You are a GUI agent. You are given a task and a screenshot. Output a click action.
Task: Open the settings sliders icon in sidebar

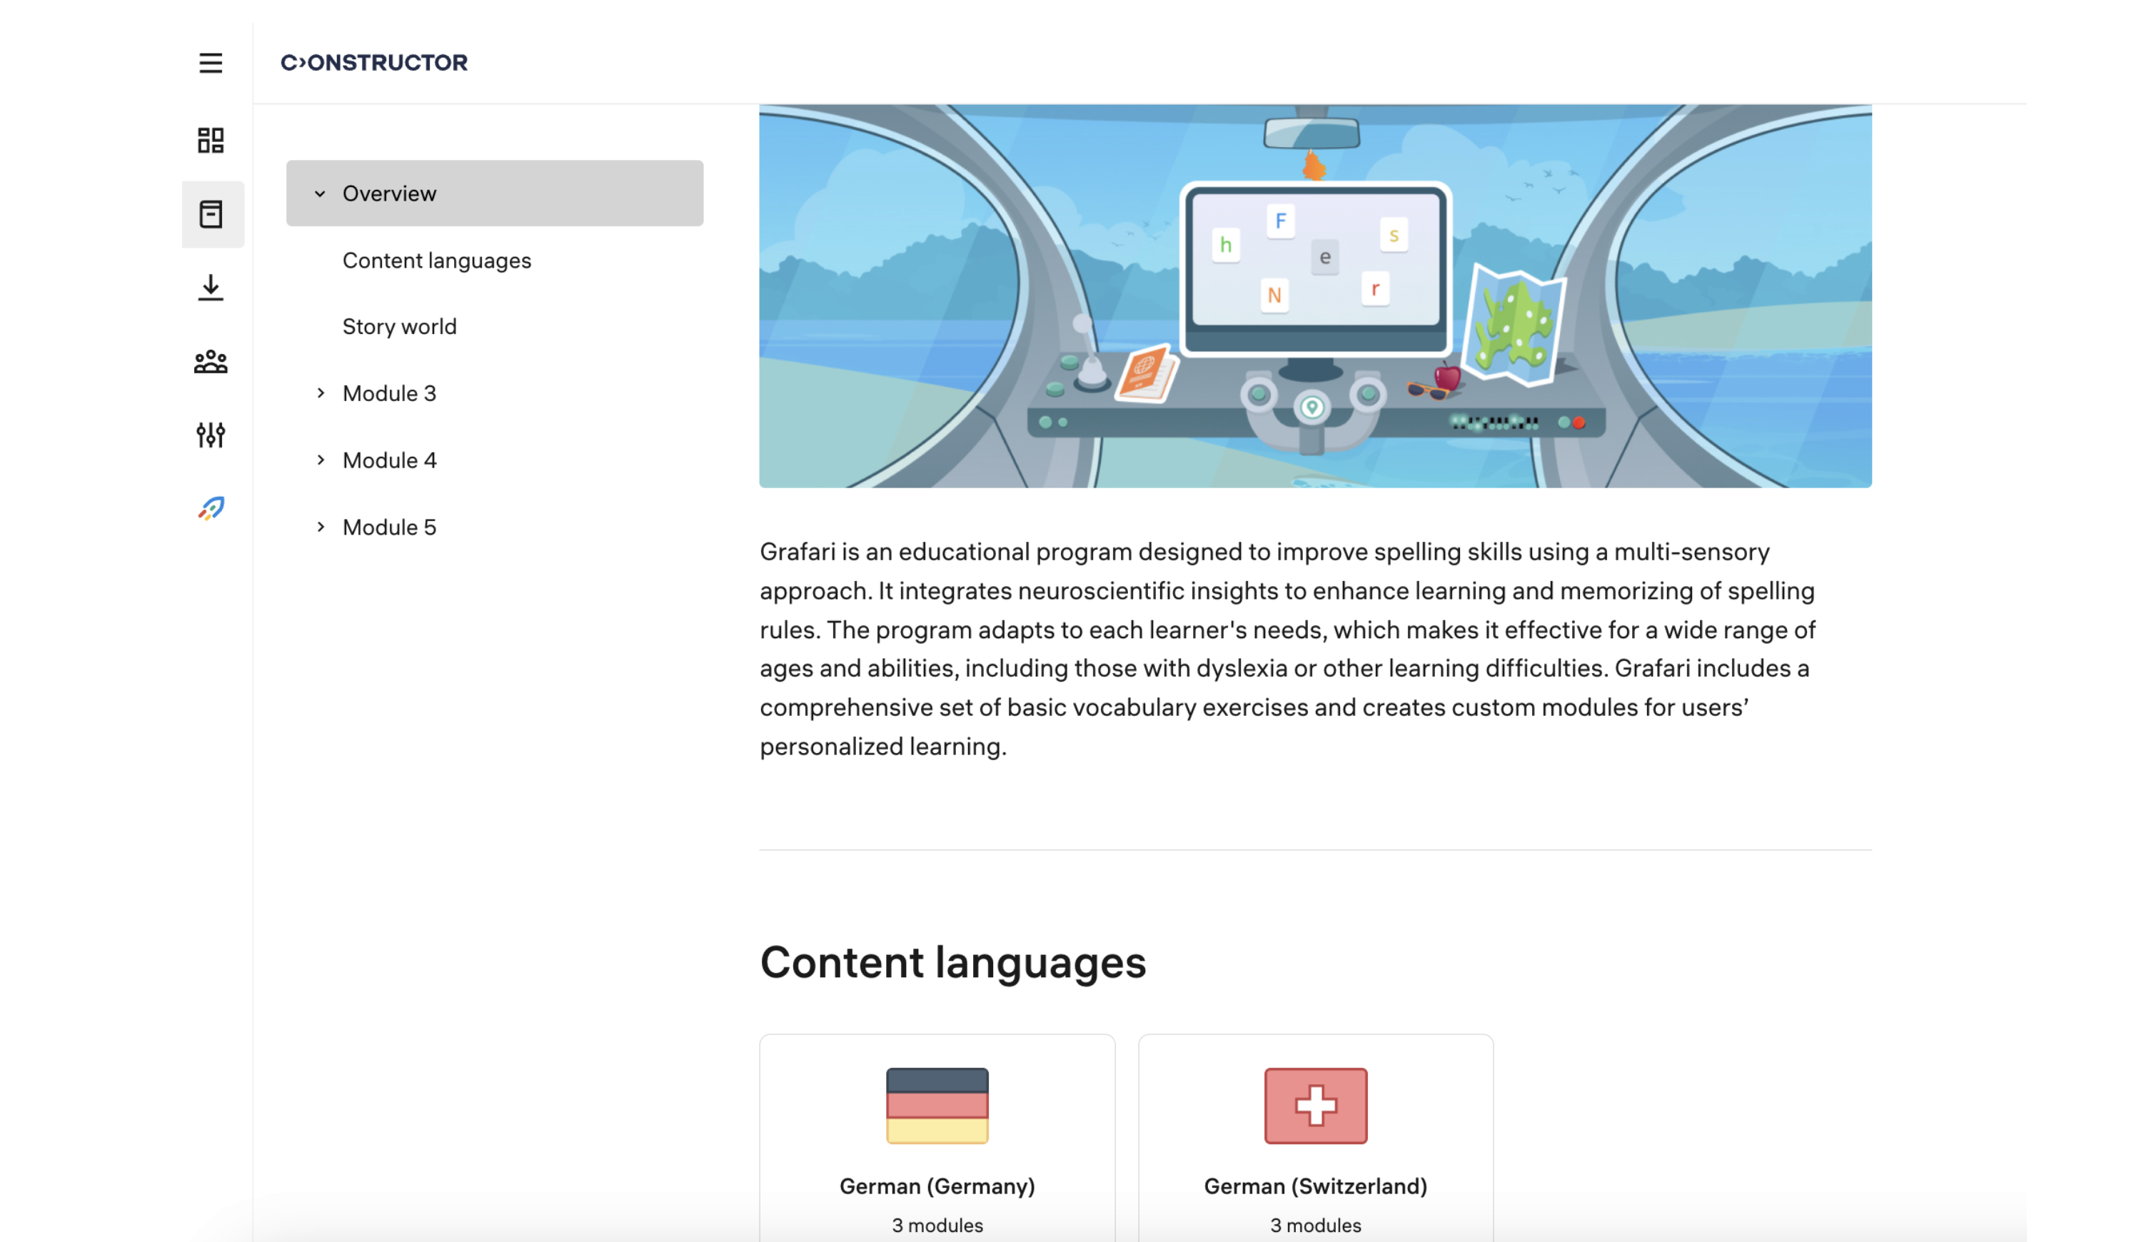[211, 434]
